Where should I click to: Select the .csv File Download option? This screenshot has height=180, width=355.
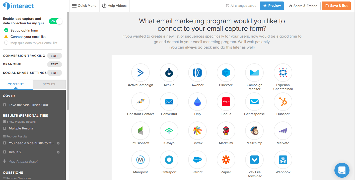[254, 160]
